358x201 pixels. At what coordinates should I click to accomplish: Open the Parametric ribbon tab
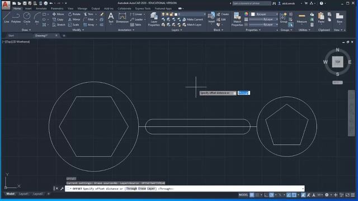pyautogui.click(x=57, y=8)
